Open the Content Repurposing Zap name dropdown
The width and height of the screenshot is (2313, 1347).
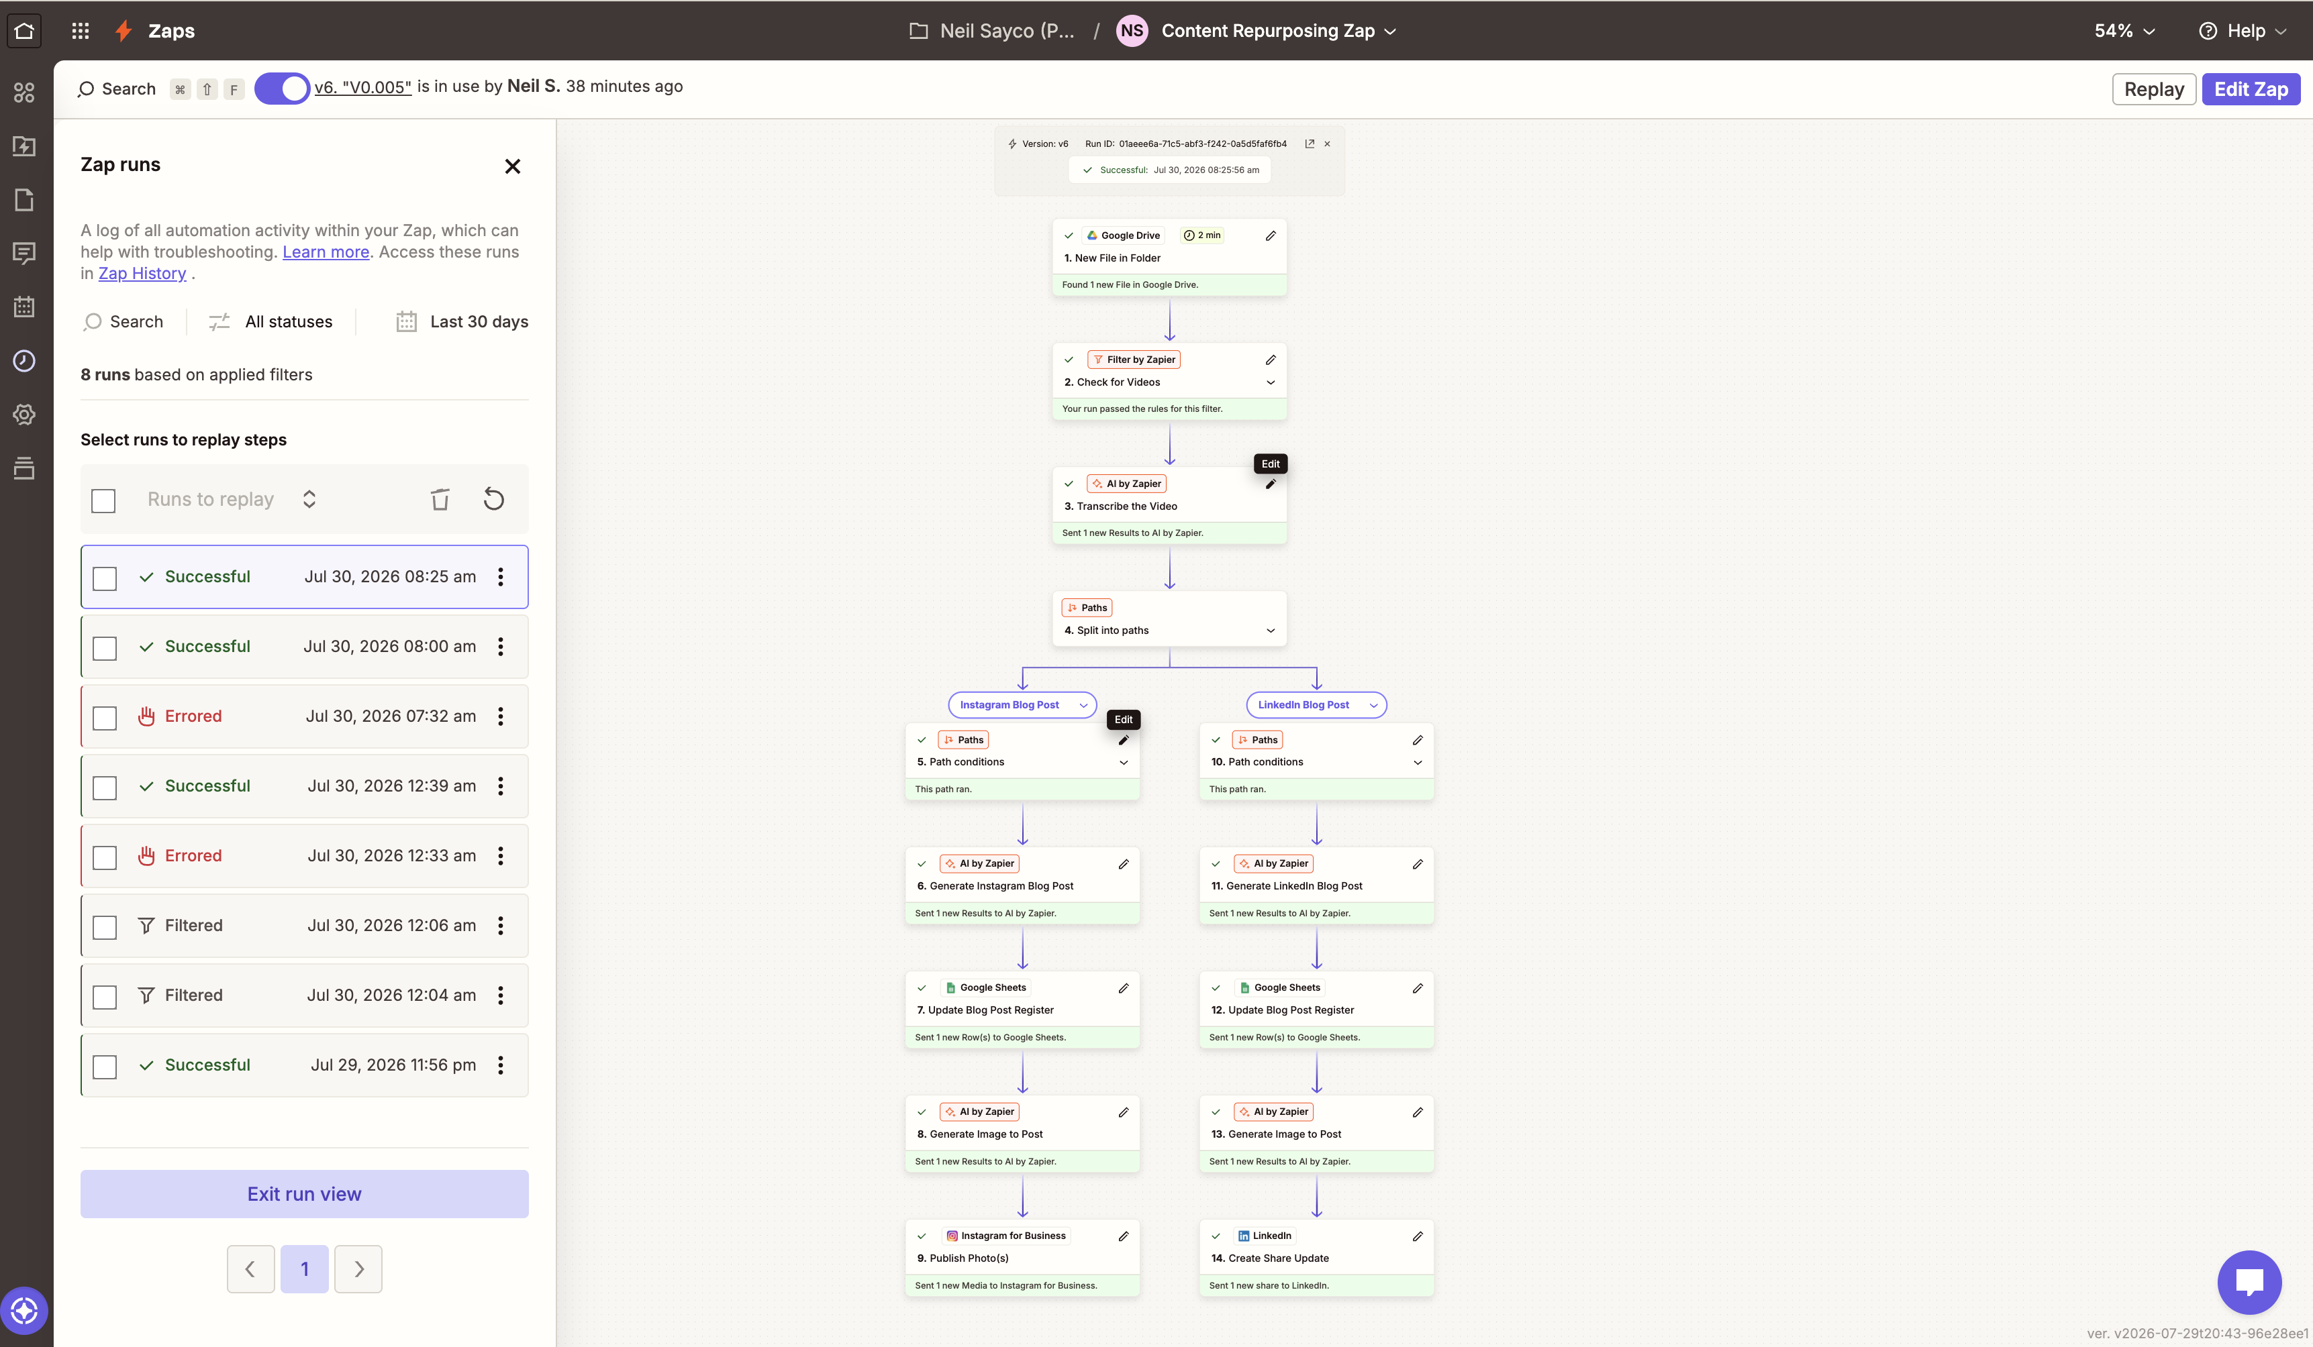[1279, 30]
